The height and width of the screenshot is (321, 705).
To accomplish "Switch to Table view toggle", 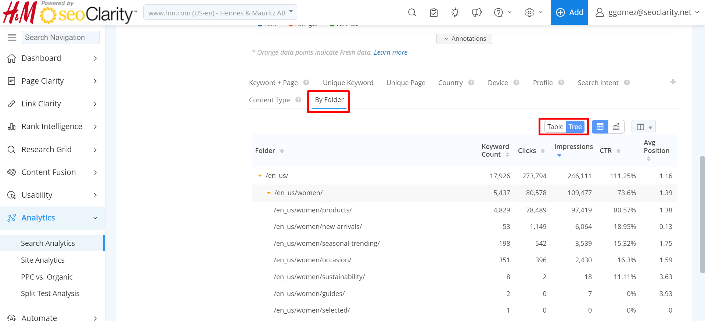I will (x=555, y=127).
